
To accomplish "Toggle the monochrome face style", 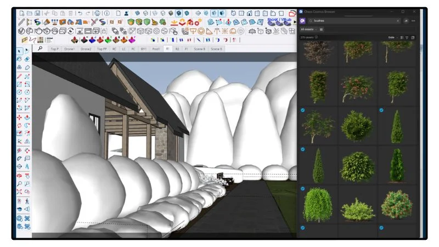I will (x=187, y=13).
